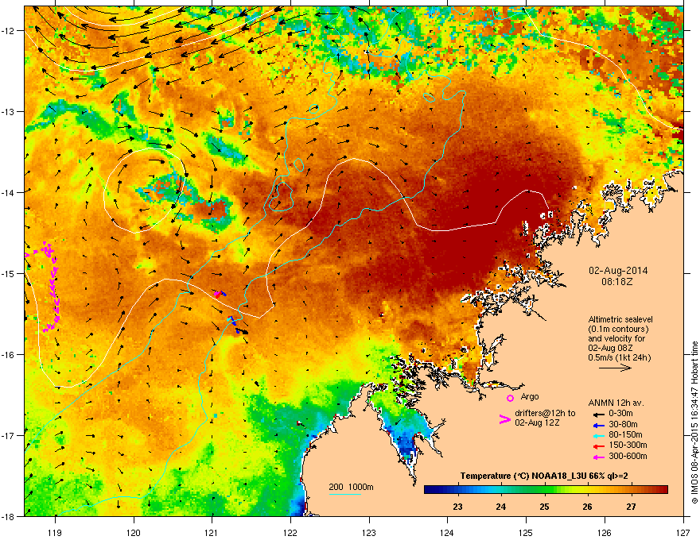The width and height of the screenshot is (700, 540).
Task: Click the '02-Aug 12Z' drifters date text
Action: point(537,422)
